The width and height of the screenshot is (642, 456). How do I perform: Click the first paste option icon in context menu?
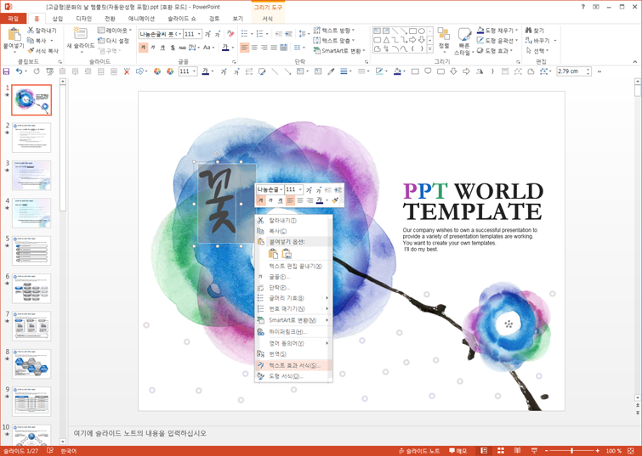tap(273, 254)
